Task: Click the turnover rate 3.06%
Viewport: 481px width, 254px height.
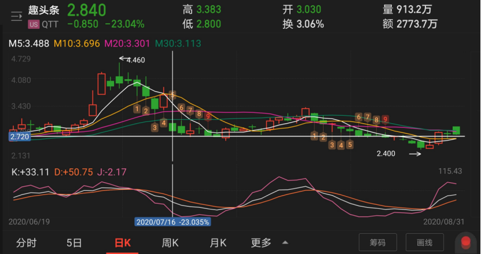Action: (310, 24)
